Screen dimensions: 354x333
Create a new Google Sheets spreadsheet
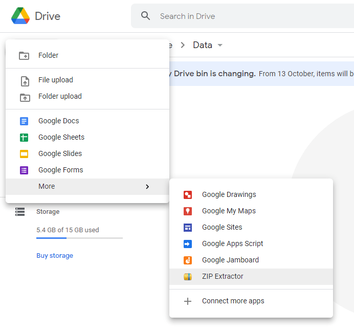click(87, 137)
